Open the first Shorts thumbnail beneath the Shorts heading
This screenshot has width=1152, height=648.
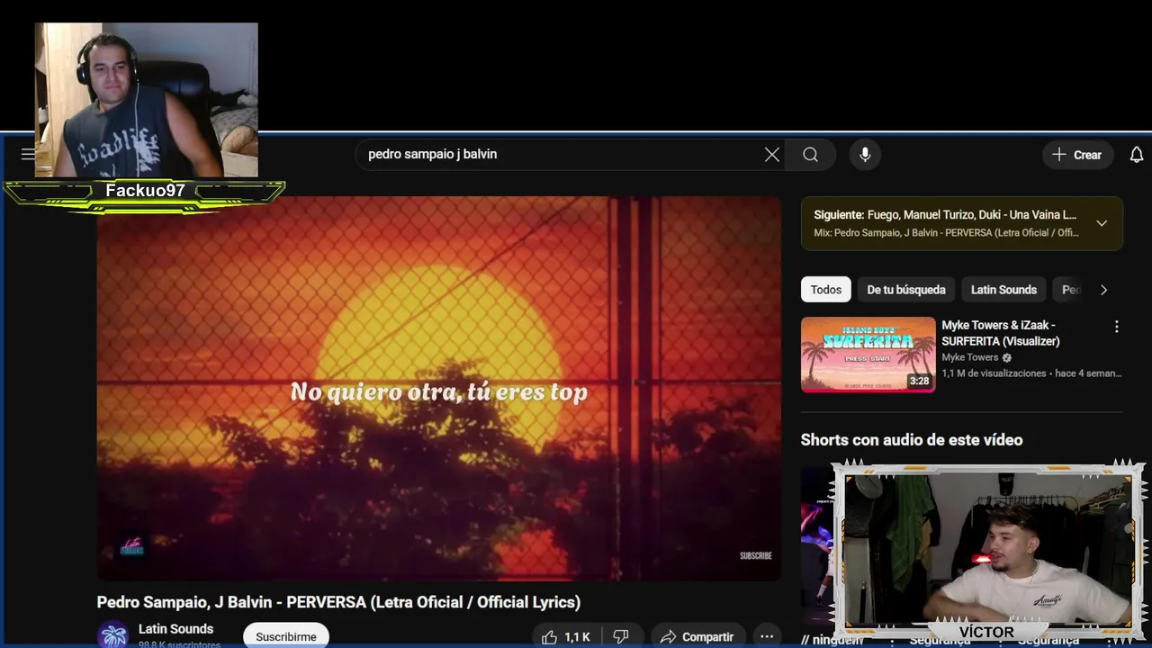point(816,546)
